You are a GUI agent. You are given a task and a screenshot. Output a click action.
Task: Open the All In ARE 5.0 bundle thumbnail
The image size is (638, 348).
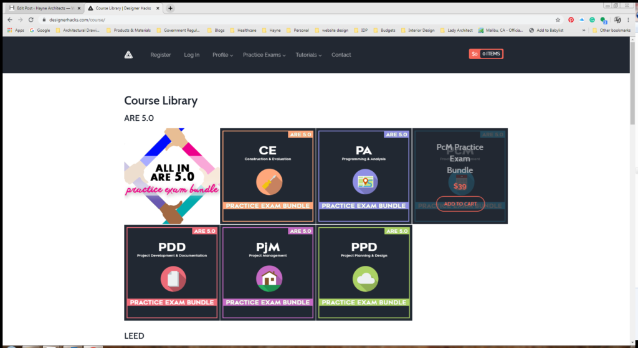(172, 176)
